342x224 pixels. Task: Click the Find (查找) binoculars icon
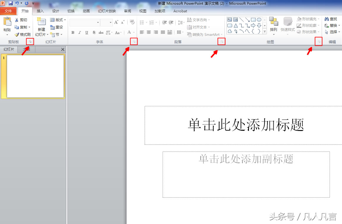(326, 19)
